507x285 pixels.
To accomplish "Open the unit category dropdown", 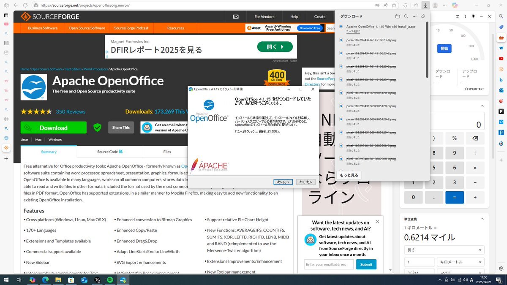I will (444, 250).
